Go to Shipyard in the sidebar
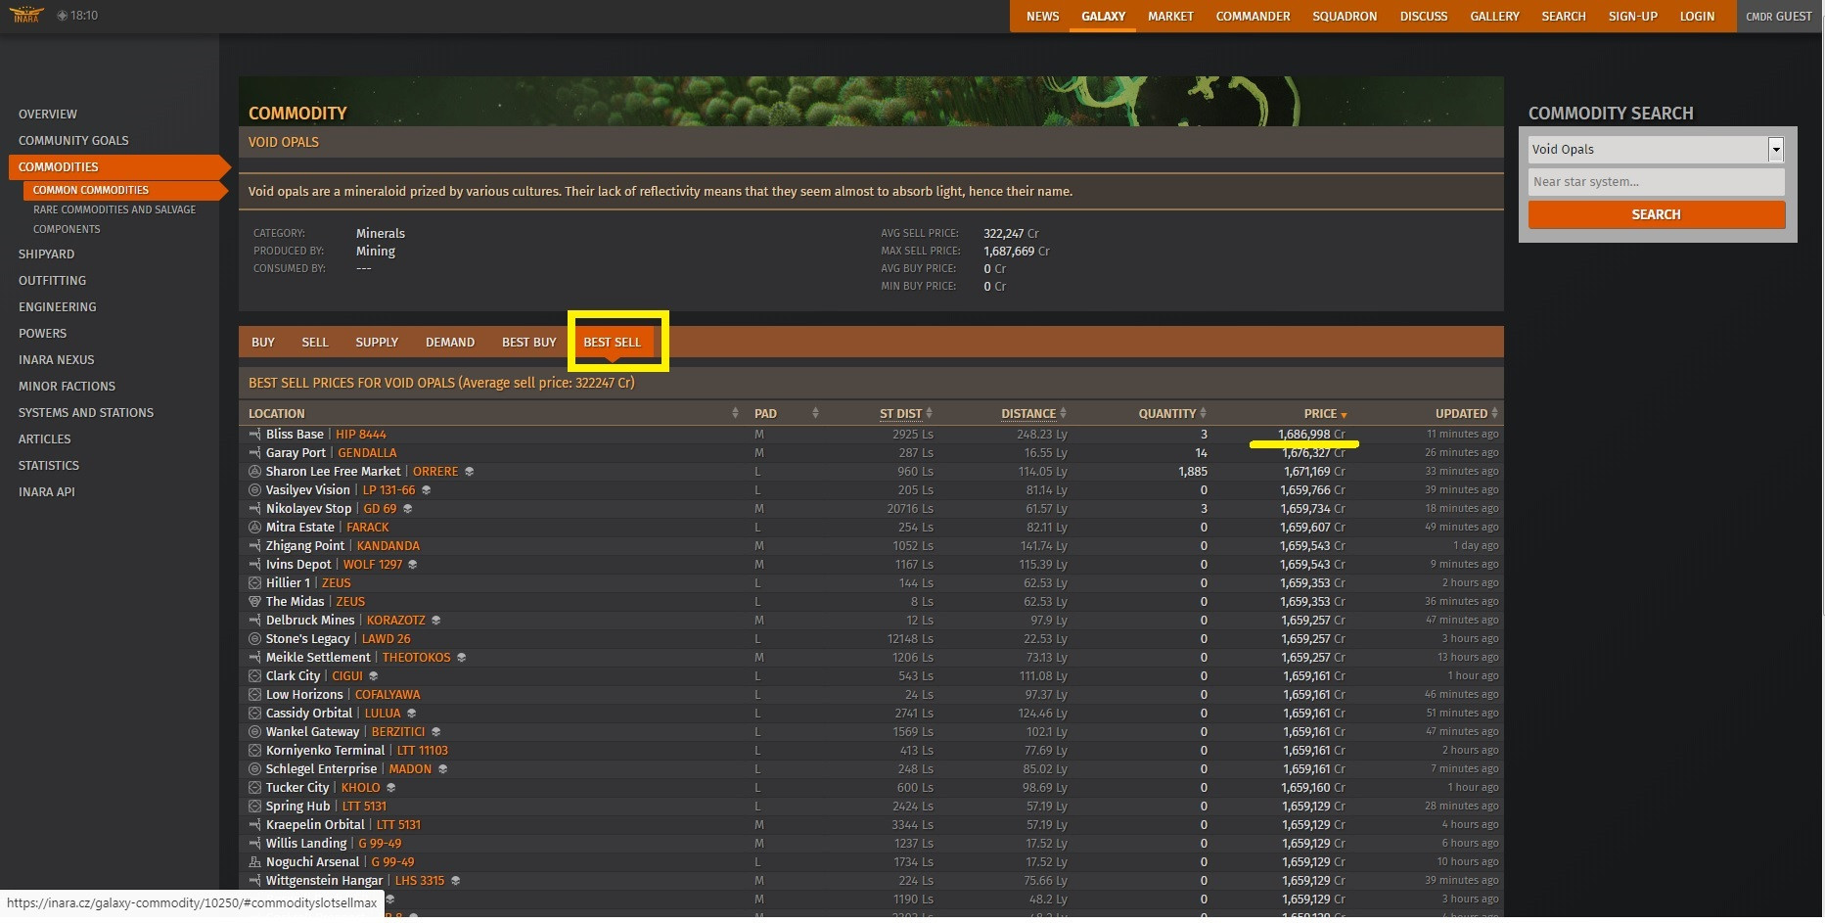The width and height of the screenshot is (1825, 923). (46, 254)
